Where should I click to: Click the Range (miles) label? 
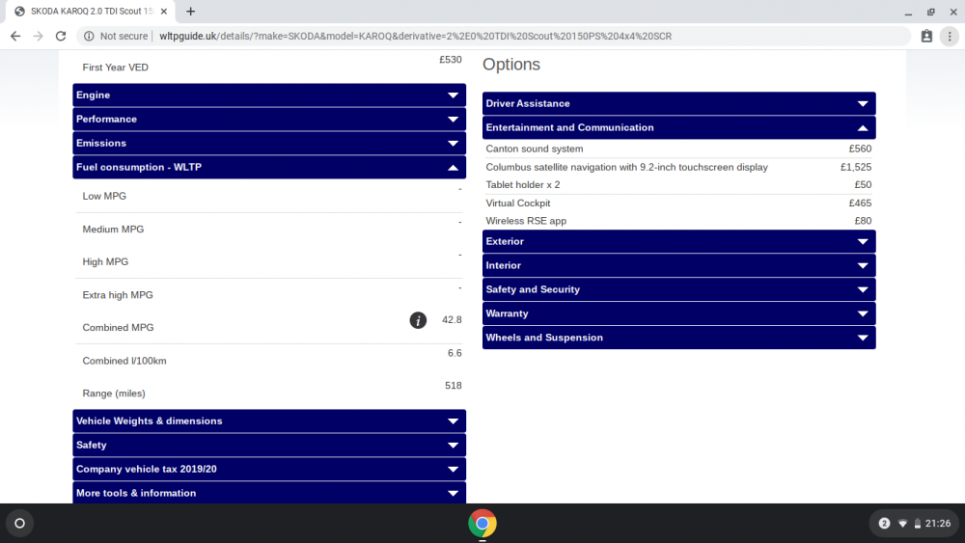pos(114,394)
